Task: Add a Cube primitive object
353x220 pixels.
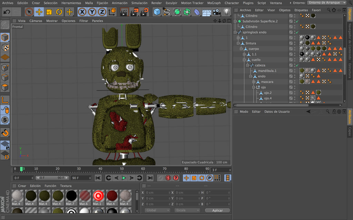Action: 157,12
